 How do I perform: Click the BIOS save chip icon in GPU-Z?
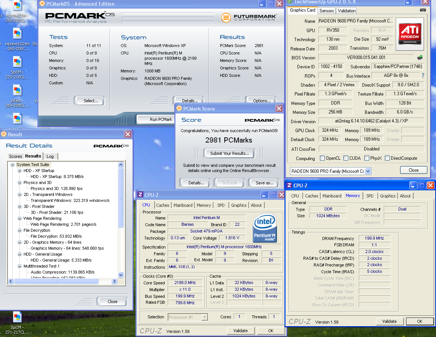click(x=420, y=57)
